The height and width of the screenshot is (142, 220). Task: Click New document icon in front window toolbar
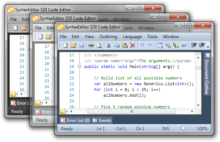(x=65, y=45)
